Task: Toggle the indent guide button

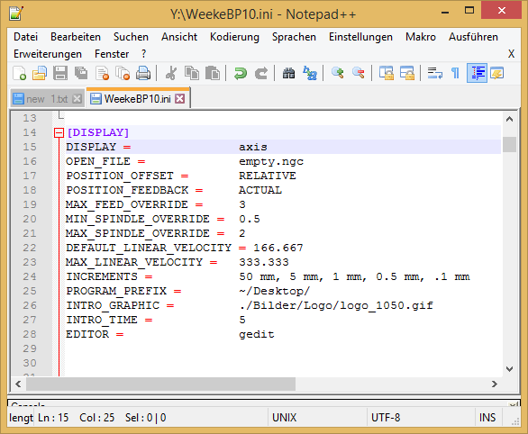Action: [477, 73]
